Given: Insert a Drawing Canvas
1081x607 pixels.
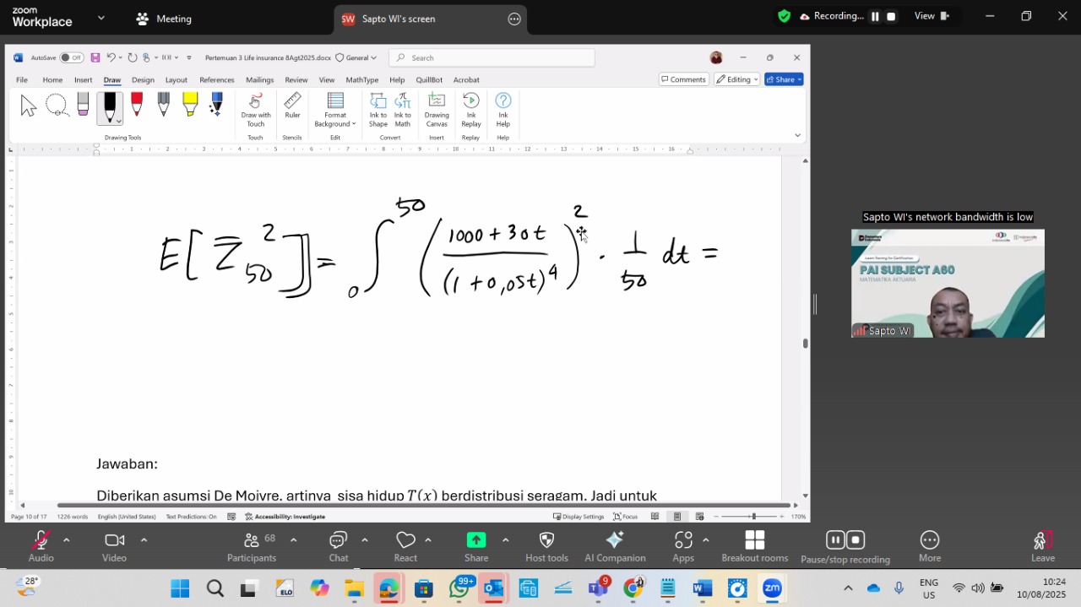Looking at the screenshot, I should coord(437,110).
